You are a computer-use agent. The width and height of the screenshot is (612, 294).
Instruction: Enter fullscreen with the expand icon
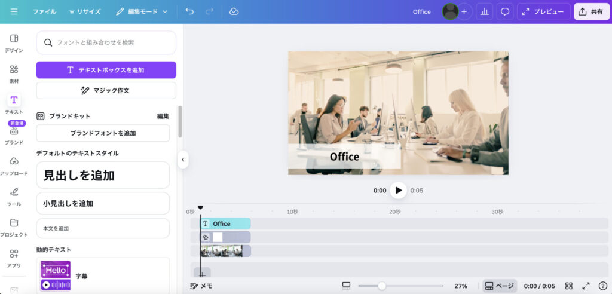586,286
